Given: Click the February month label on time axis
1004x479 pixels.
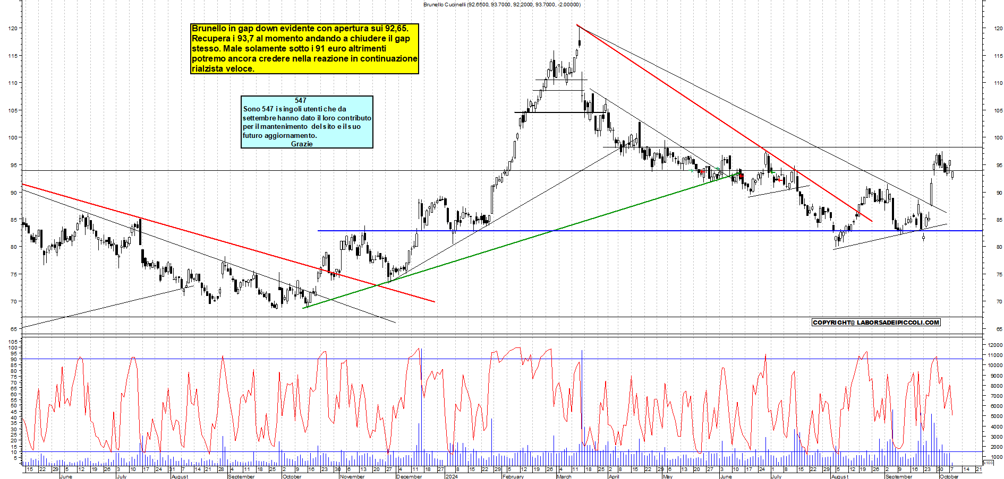Looking at the screenshot, I should click(513, 476).
